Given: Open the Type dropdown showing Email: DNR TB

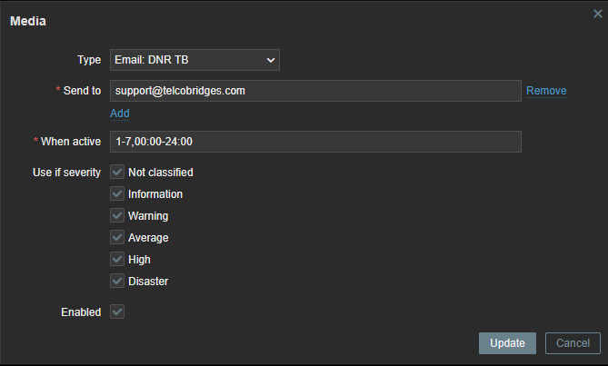Looking at the screenshot, I should tap(194, 60).
